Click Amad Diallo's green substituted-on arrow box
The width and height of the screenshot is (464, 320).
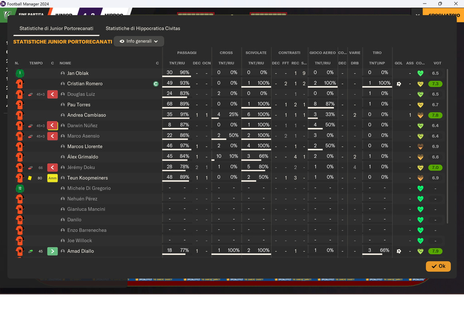[x=52, y=251]
